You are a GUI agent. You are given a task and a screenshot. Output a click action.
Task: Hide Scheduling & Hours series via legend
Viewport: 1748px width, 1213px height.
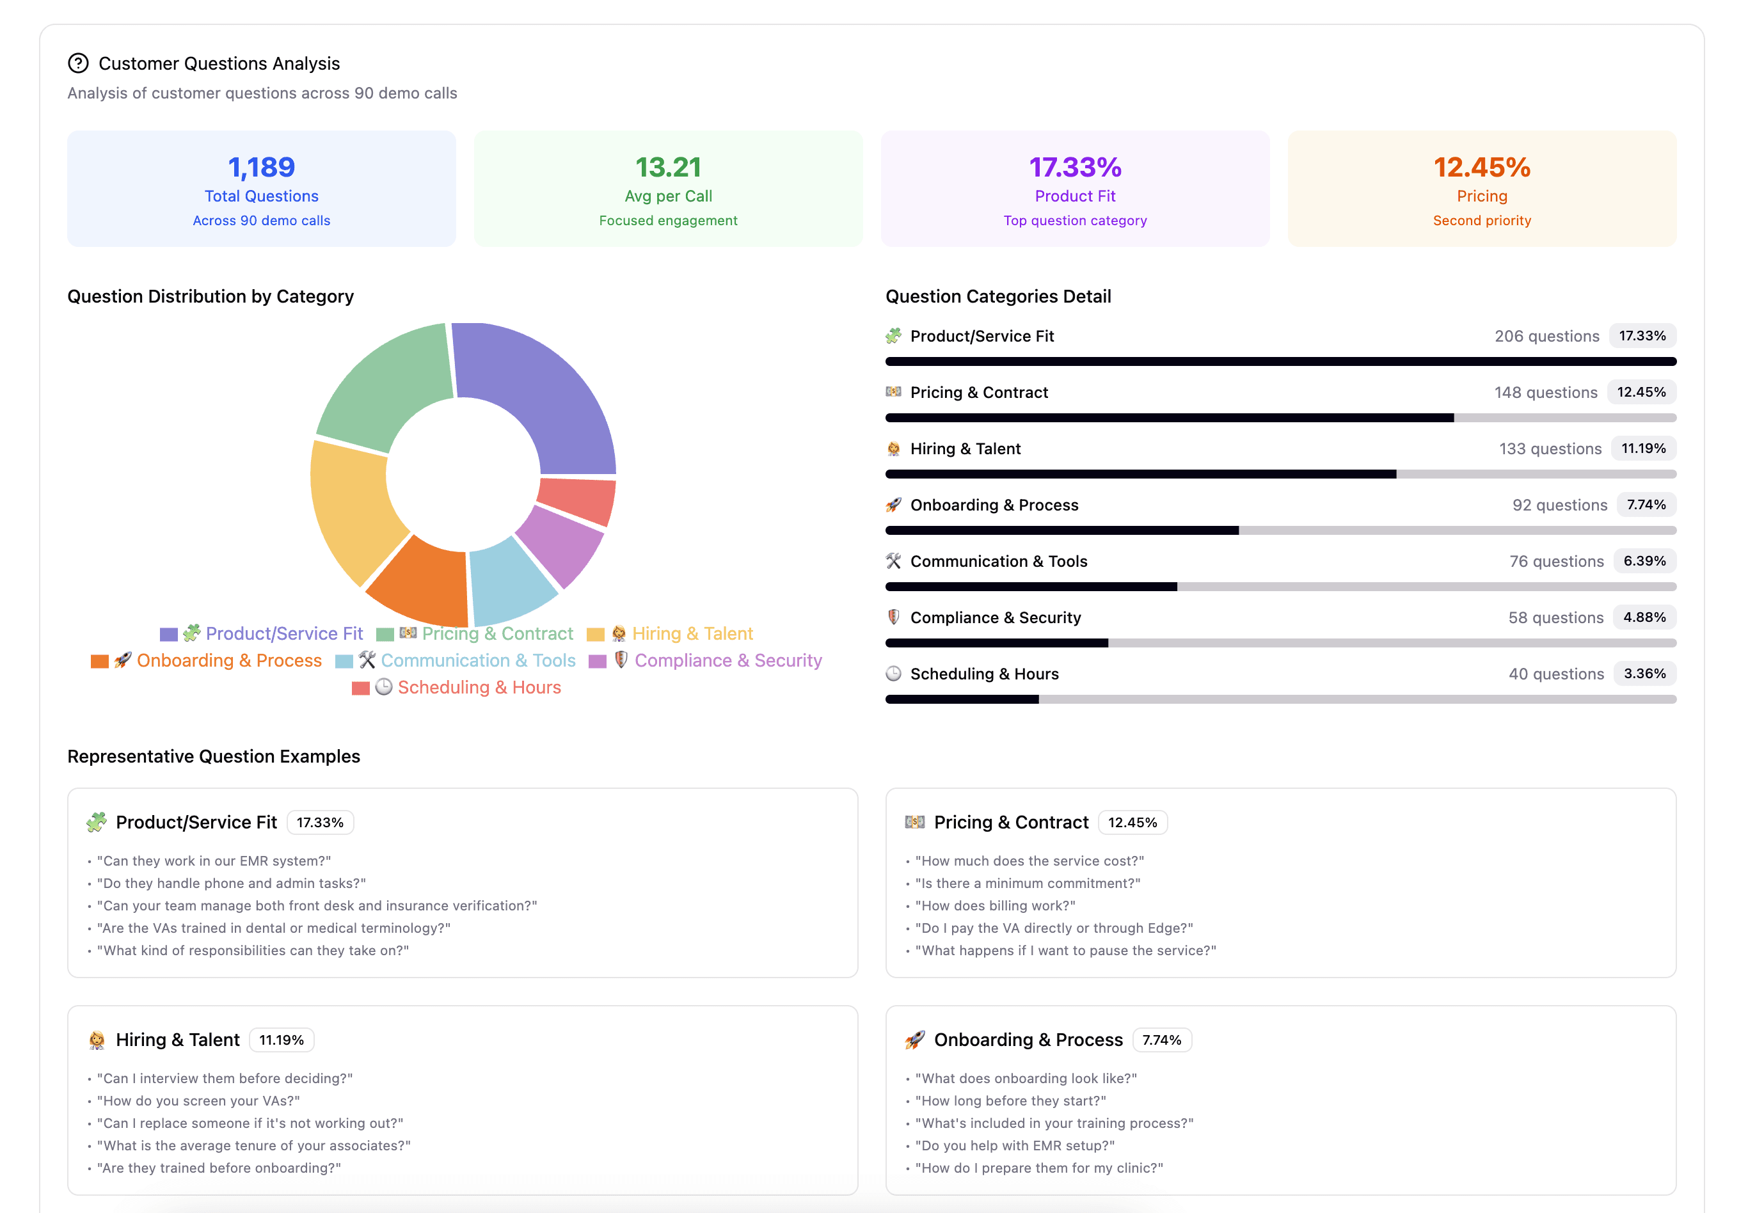pyautogui.click(x=479, y=687)
